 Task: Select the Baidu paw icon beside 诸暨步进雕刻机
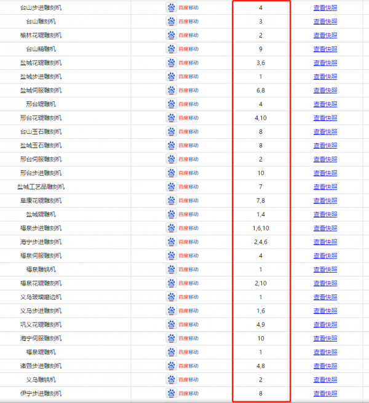click(x=171, y=366)
